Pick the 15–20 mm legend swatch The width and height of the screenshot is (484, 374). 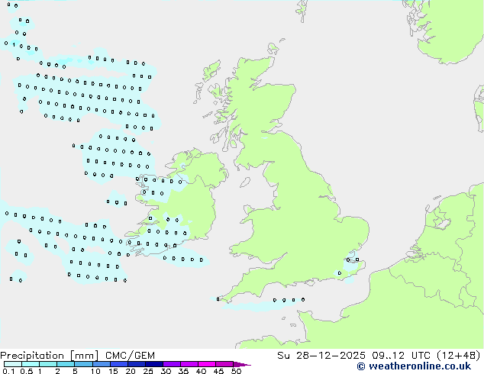(x=118, y=364)
